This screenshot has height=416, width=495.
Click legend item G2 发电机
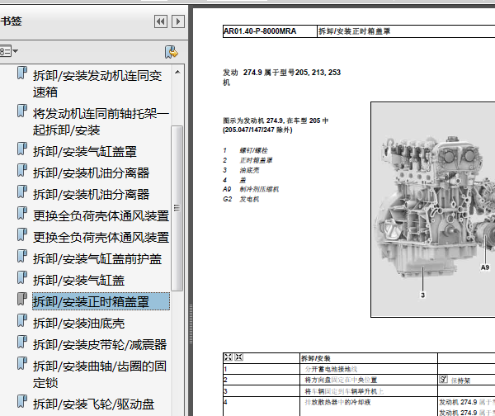[241, 199]
